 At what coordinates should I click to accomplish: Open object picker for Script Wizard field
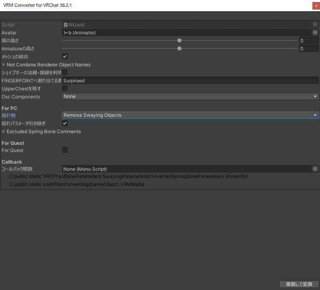tap(315, 24)
